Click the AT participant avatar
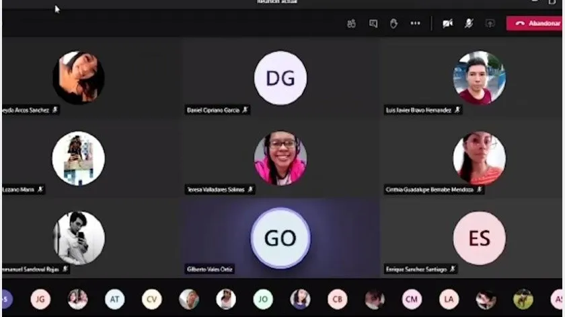The height and width of the screenshot is (317, 565). (x=114, y=299)
